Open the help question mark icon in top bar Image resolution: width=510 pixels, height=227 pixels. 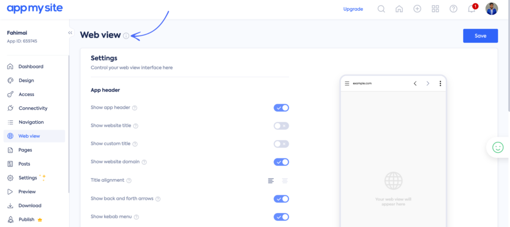pyautogui.click(x=453, y=9)
